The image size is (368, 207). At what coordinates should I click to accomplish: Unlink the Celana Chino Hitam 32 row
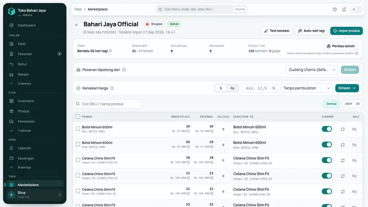[355, 176]
